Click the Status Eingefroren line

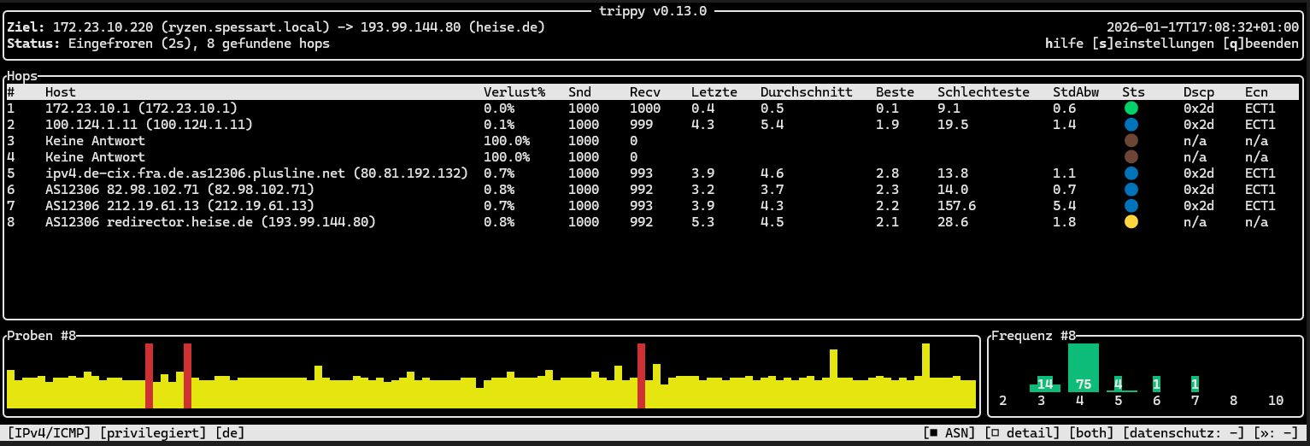pyautogui.click(x=168, y=44)
